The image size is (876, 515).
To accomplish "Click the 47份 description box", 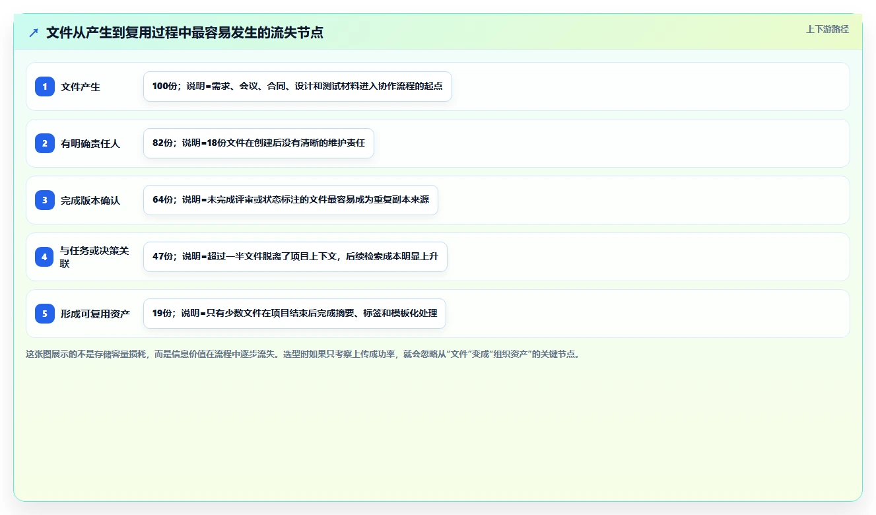I will tap(295, 257).
